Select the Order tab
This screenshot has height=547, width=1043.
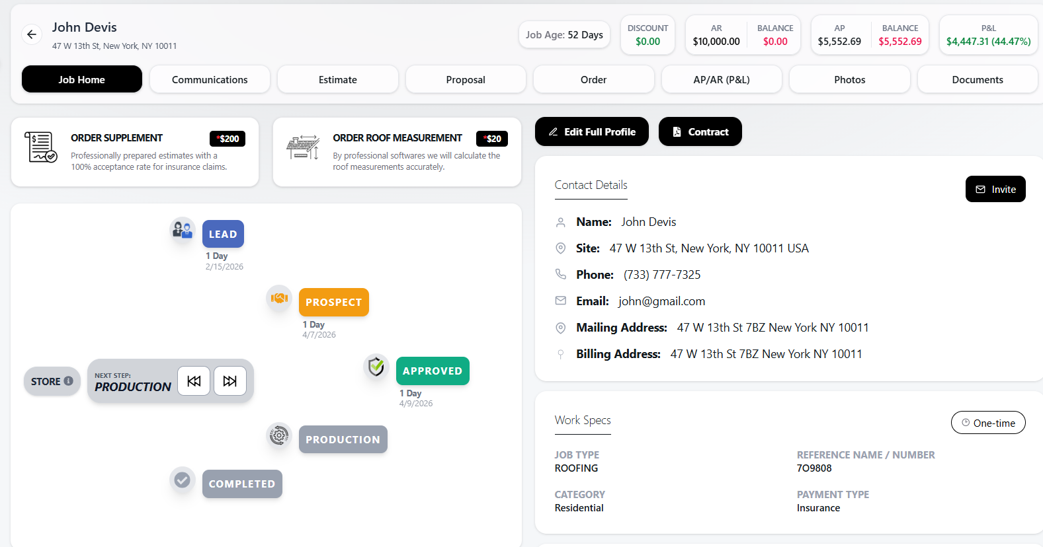[594, 79]
